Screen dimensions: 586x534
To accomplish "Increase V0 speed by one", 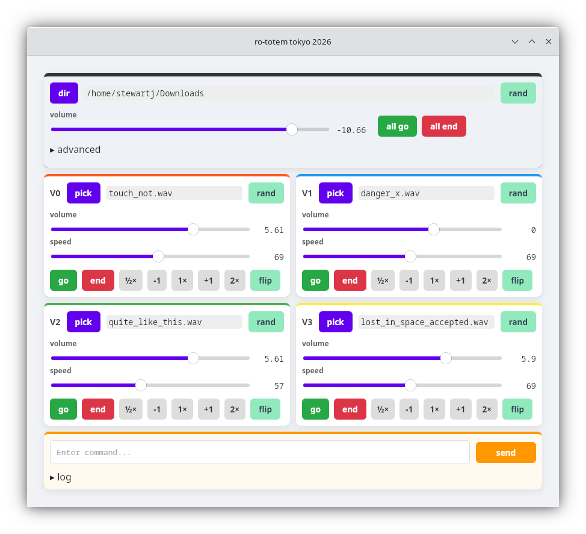I will [209, 281].
